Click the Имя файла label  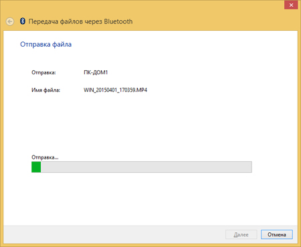45,90
